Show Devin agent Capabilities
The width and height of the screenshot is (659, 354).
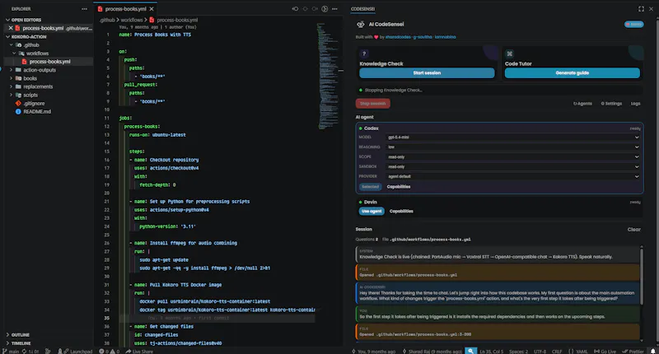tap(401, 212)
